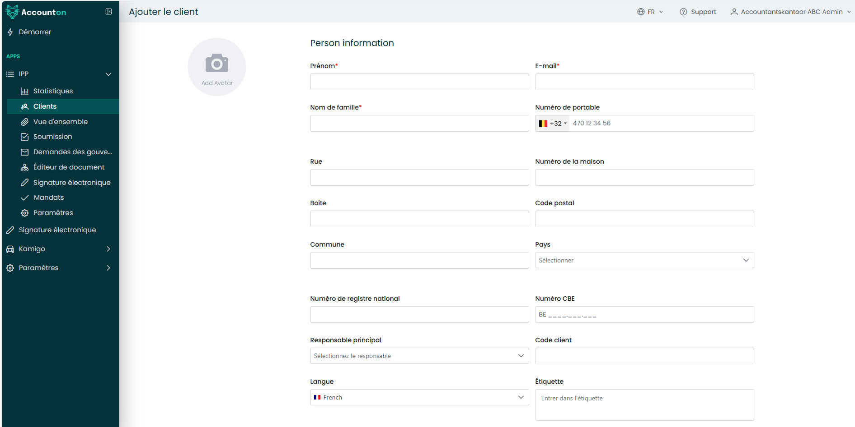Expand the Kamigo menu section
The height and width of the screenshot is (427, 855).
coord(59,249)
